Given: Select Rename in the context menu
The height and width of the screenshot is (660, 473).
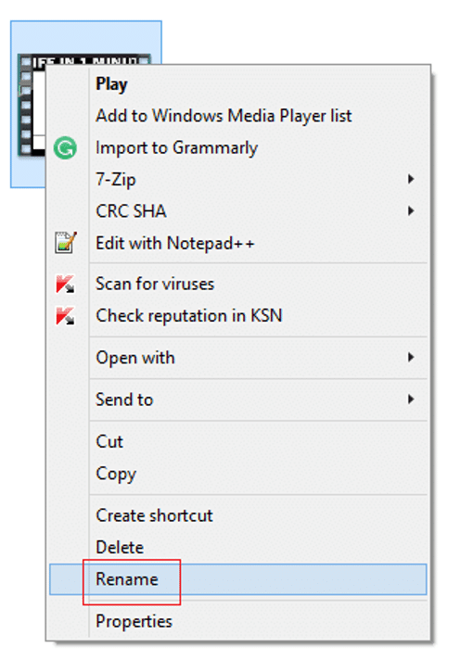Looking at the screenshot, I should (238, 579).
